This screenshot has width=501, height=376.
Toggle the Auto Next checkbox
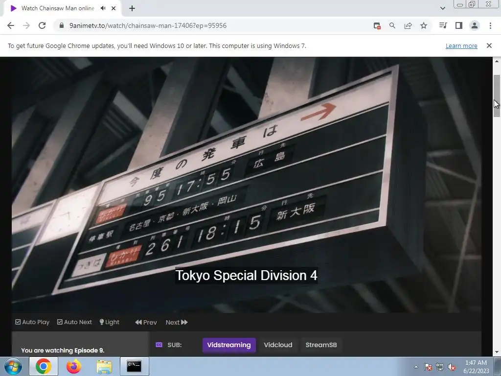74,322
